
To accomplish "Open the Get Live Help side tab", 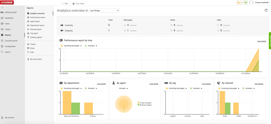I will click(270, 41).
